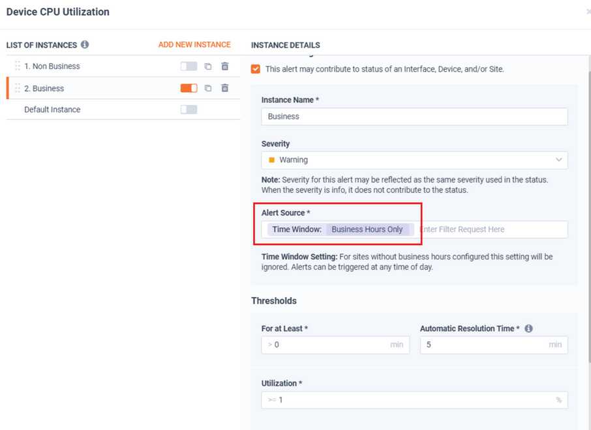Select Default Instance in the list

click(x=52, y=109)
